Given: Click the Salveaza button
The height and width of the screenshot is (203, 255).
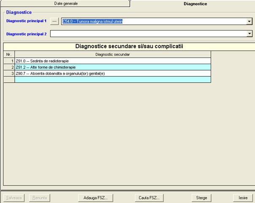Looking at the screenshot, I should click(14, 197).
